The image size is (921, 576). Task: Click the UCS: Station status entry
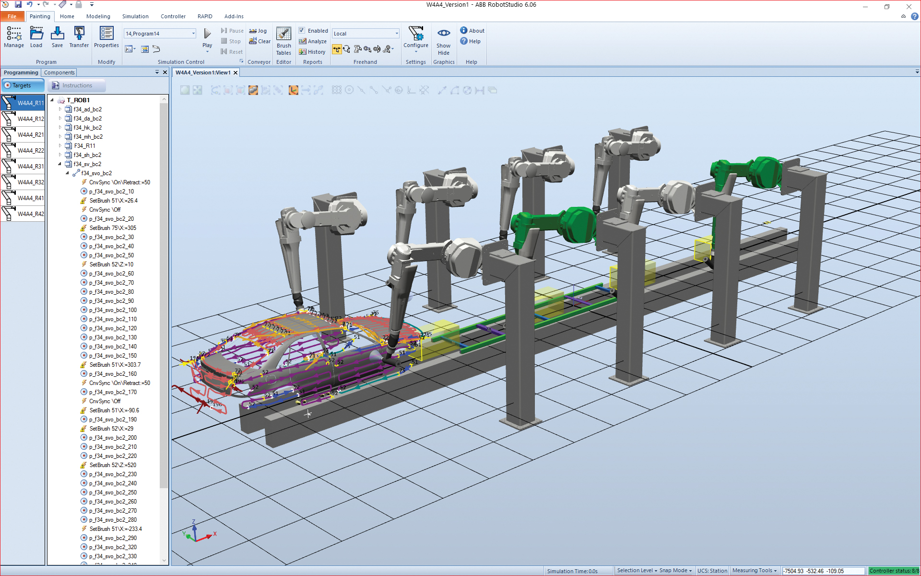pos(712,571)
